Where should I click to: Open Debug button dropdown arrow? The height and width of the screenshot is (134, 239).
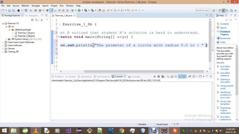75,10
